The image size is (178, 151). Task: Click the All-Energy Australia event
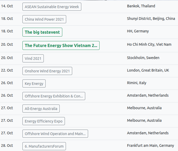41,109
